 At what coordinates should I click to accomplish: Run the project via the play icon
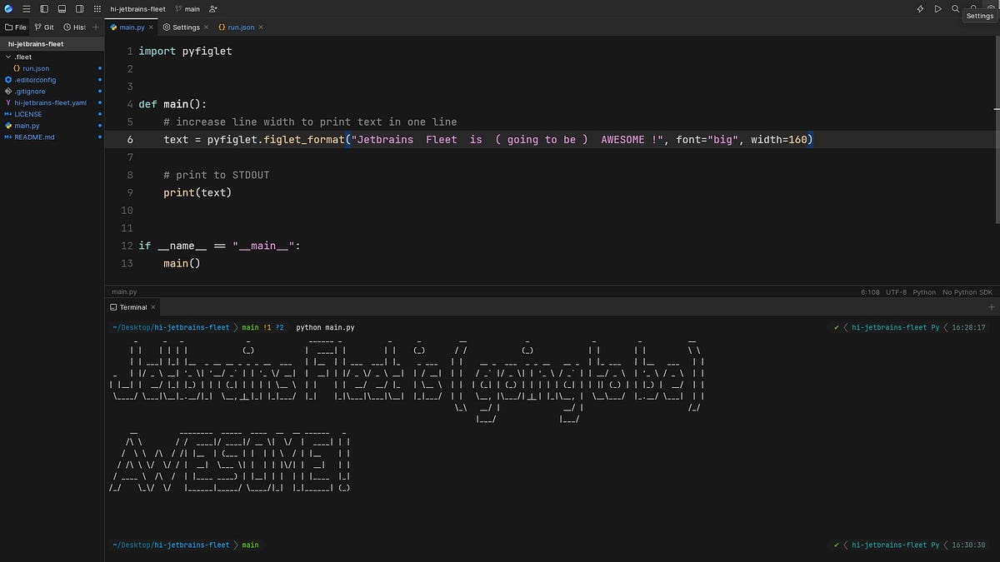pos(937,8)
